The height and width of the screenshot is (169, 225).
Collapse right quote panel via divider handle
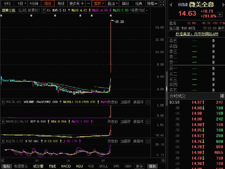[166, 89]
